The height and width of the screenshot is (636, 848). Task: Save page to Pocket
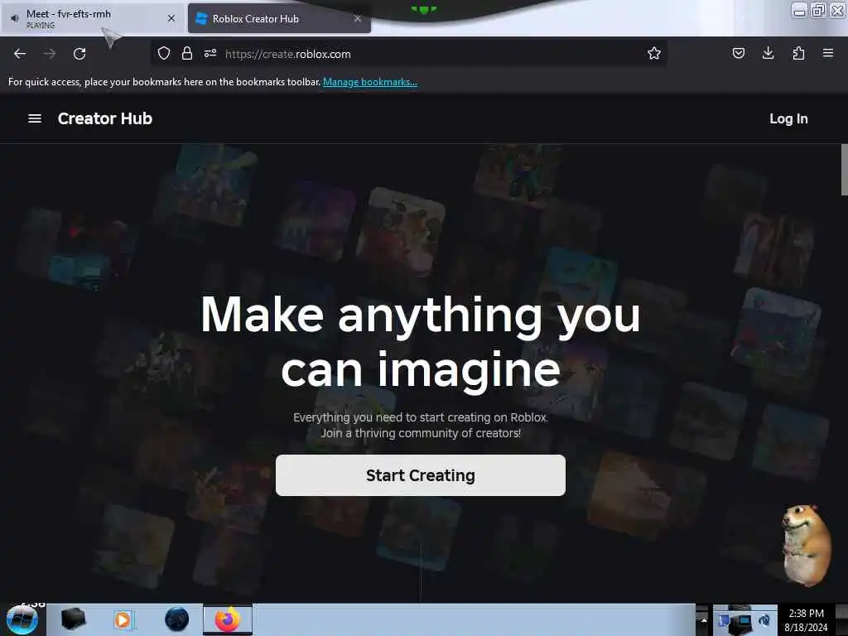tap(738, 53)
